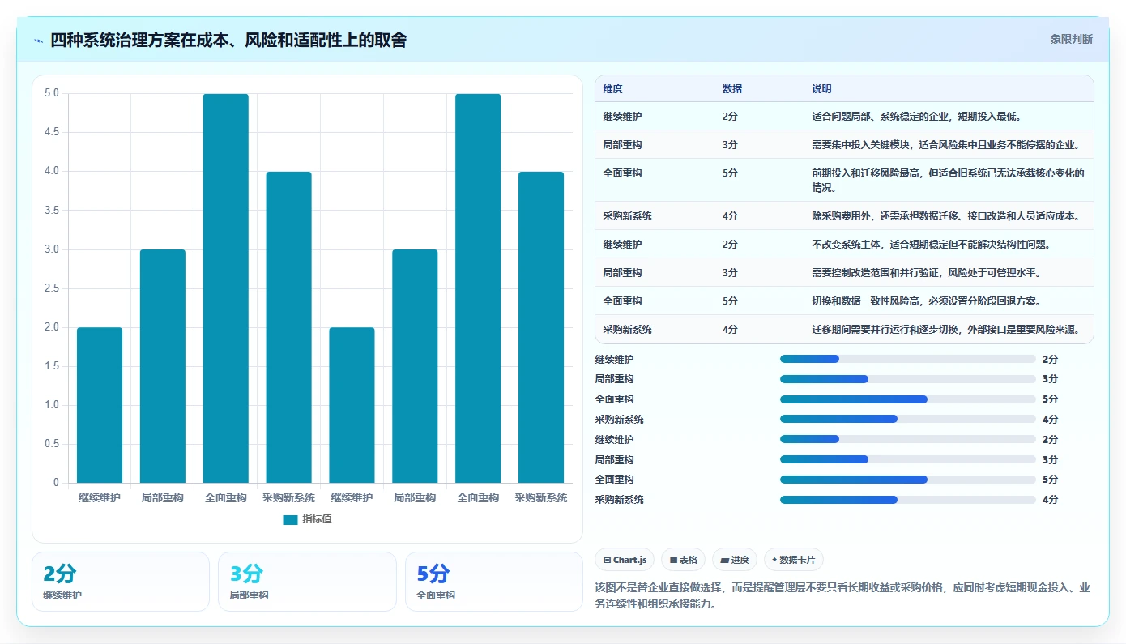
Task: Toggle the 指标值 legend color swatch
Action: 290,520
